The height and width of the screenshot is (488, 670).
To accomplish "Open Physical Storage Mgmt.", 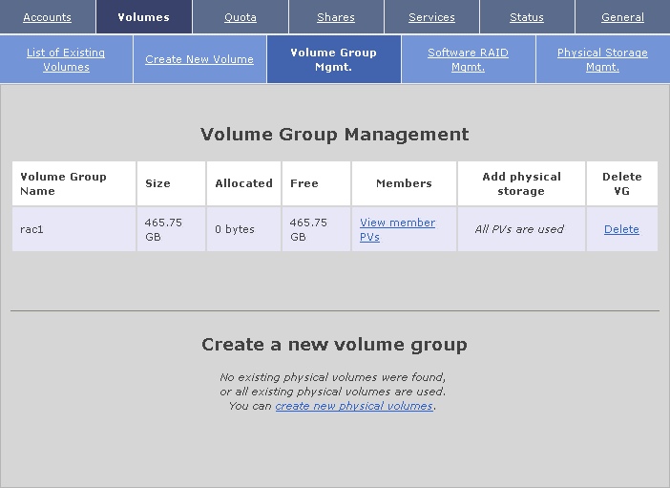I will (x=602, y=59).
